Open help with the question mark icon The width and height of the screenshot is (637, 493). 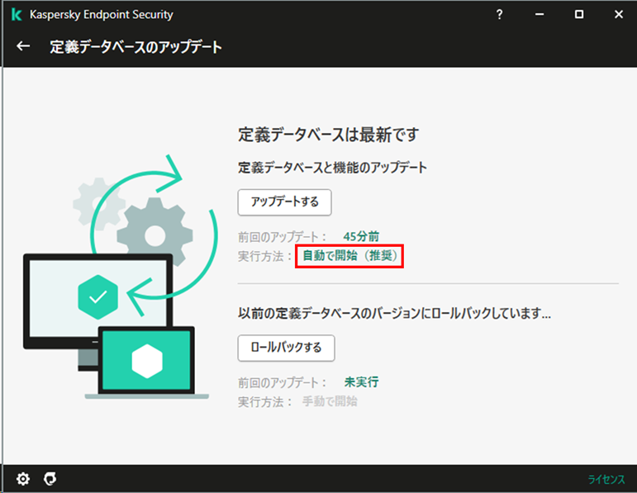(499, 15)
